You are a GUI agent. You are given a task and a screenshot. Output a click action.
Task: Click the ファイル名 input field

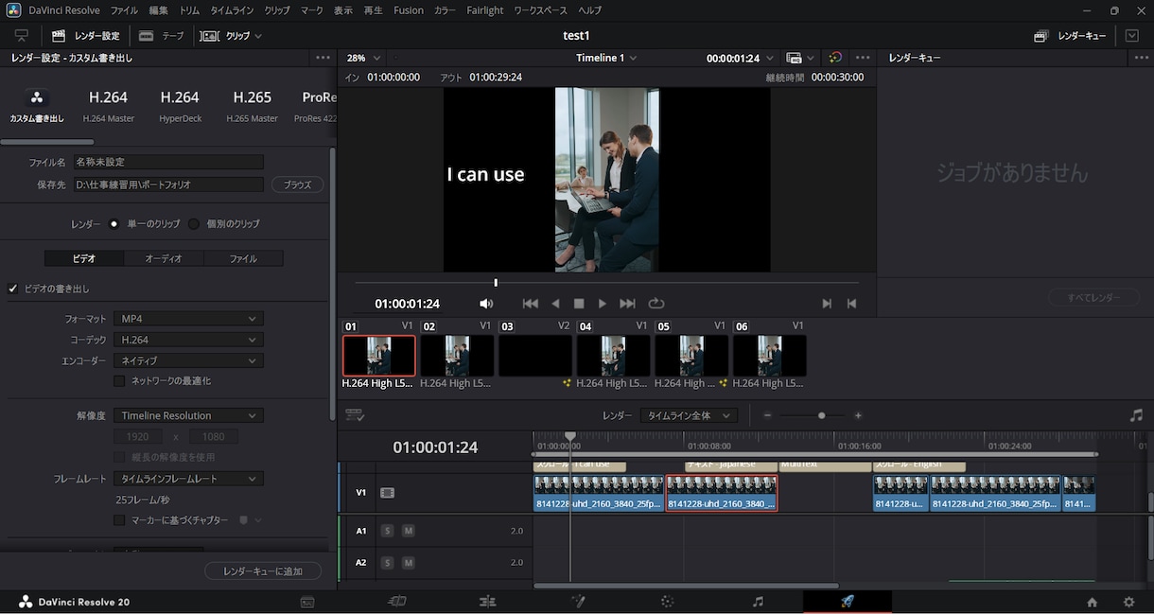(168, 163)
